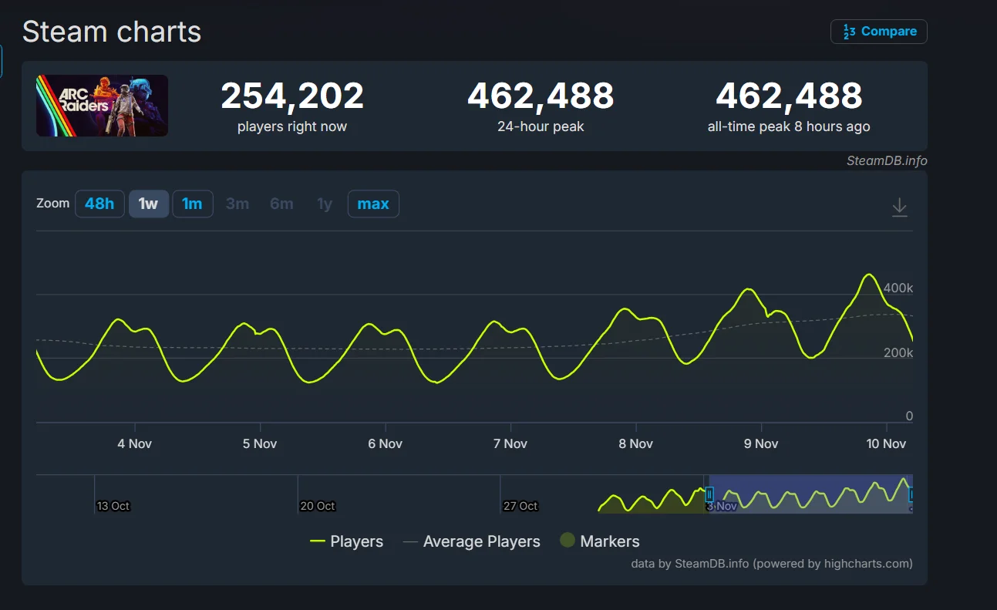This screenshot has height=610, width=997.
Task: Click the green Markers legend circle
Action: pos(568,541)
